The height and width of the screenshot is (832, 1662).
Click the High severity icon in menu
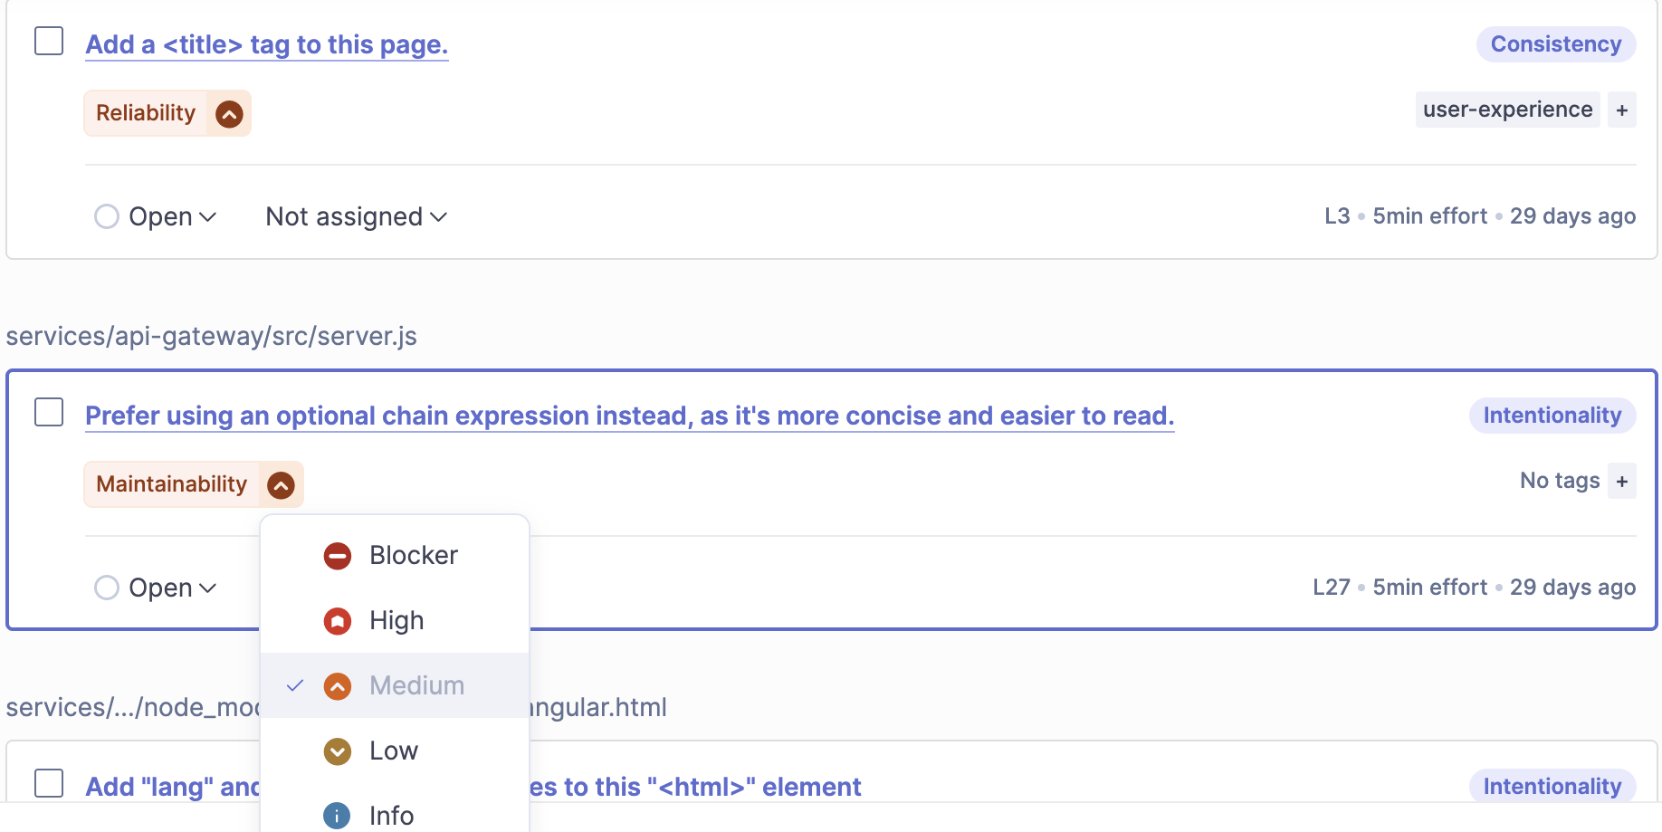pos(338,621)
